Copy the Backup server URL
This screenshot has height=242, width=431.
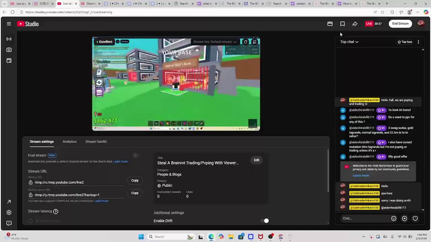point(135,193)
